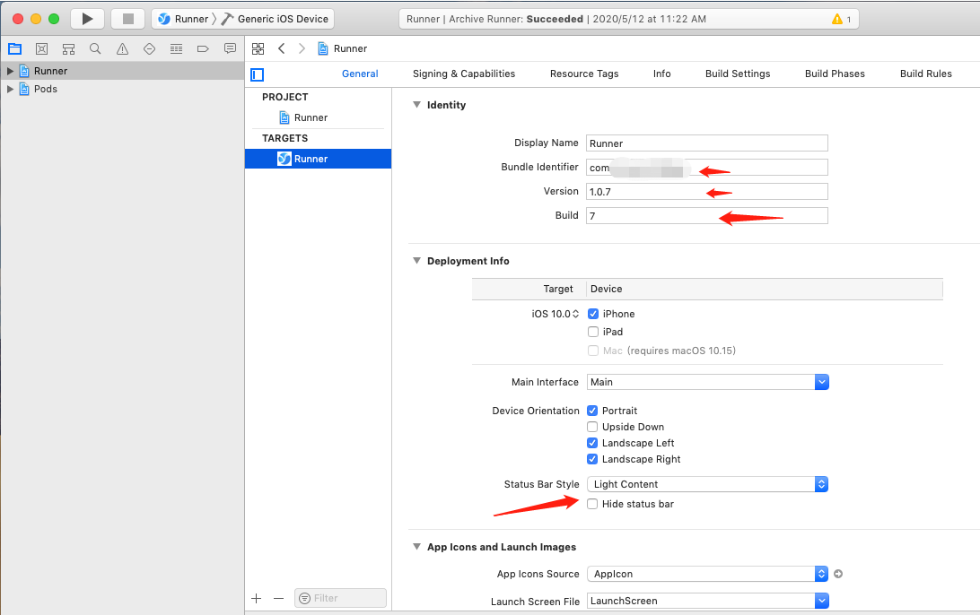The height and width of the screenshot is (615, 980).
Task: Open the Status Bar Style dropdown
Action: click(x=707, y=484)
